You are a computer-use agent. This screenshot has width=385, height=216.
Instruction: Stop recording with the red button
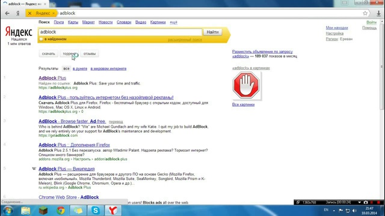pyautogui.click(x=378, y=202)
